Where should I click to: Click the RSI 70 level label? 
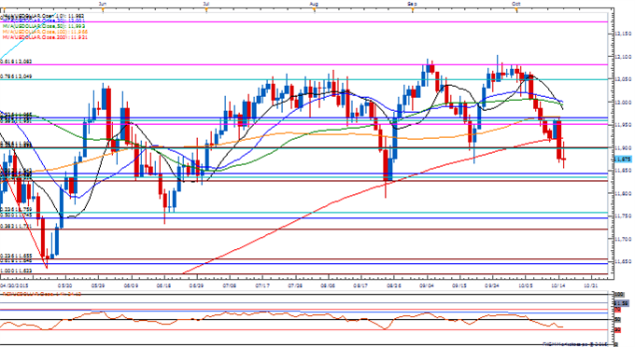(x=618, y=310)
